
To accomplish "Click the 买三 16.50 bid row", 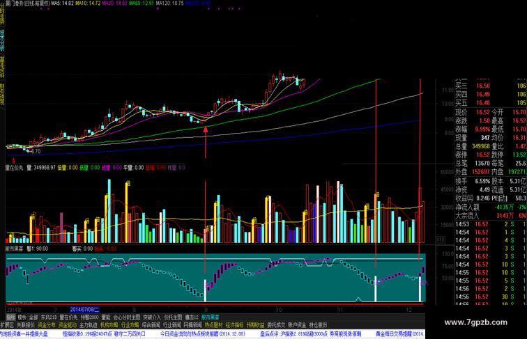I will 491,86.
